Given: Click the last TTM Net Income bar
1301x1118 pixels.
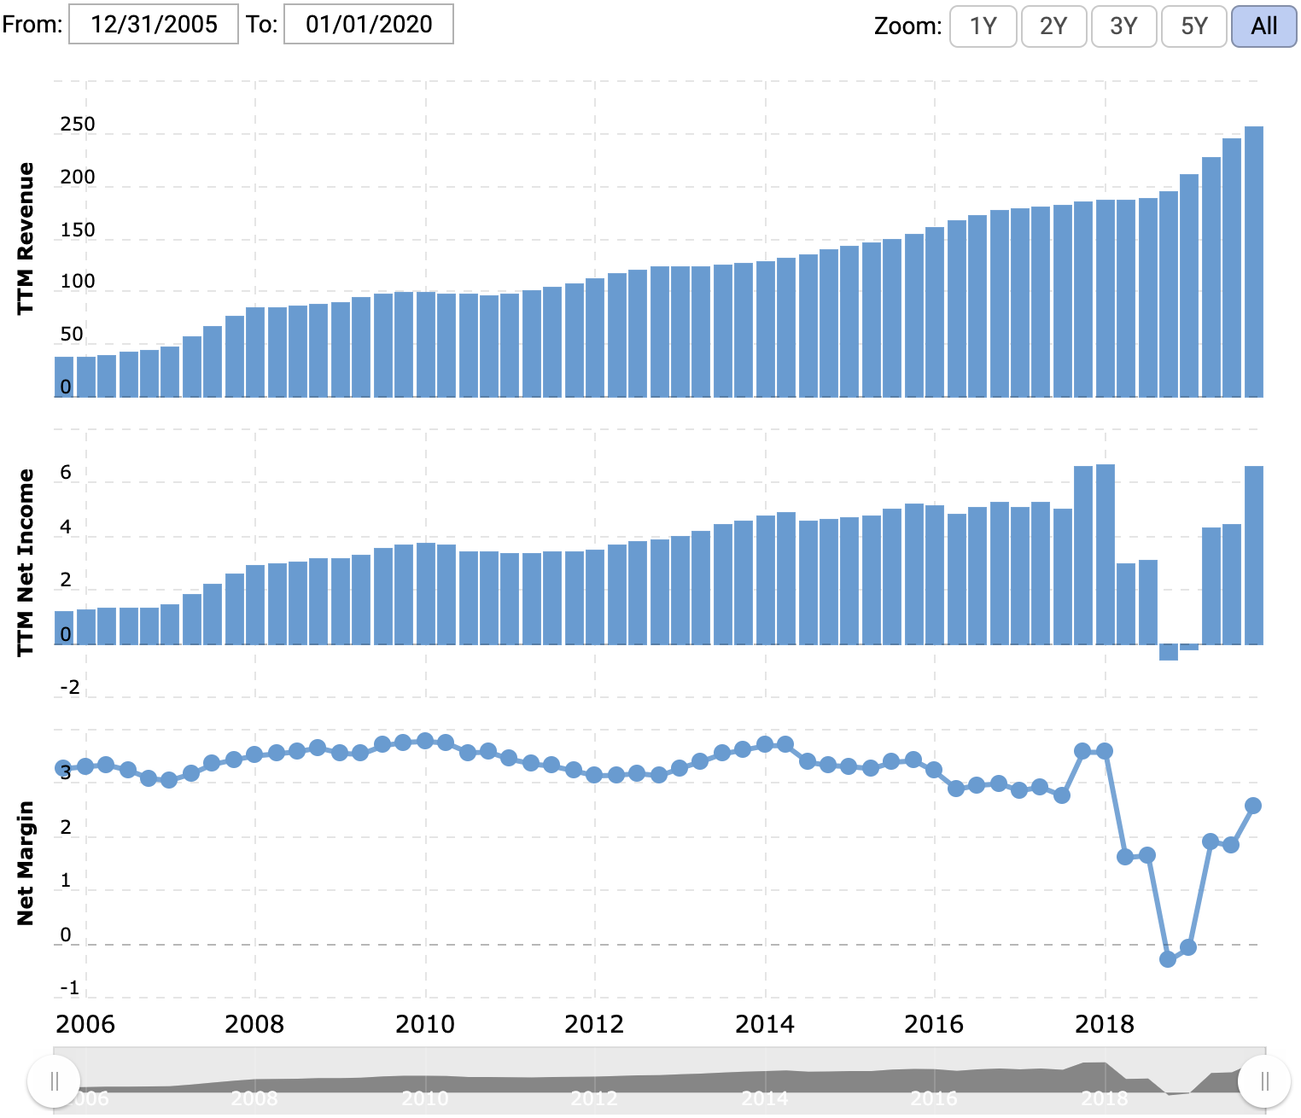Looking at the screenshot, I should pos(1254,555).
